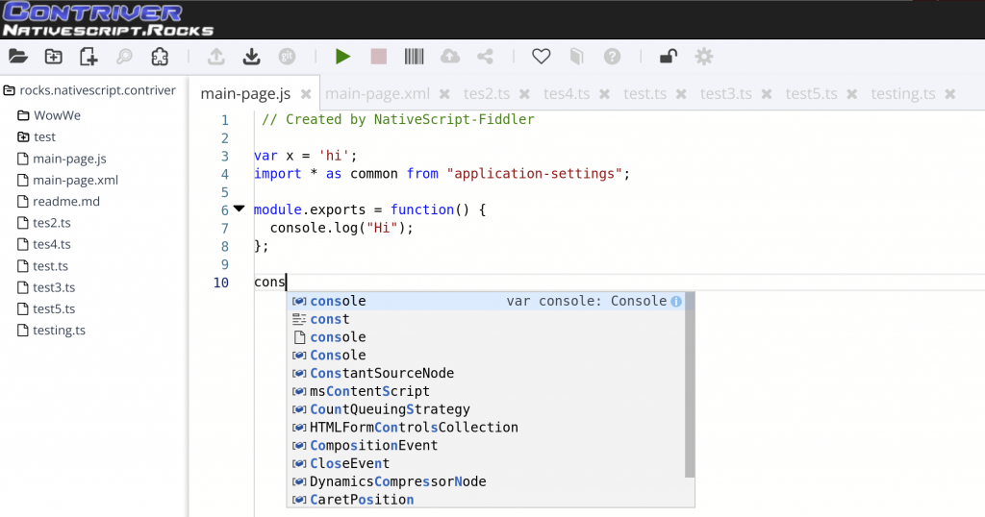This screenshot has width=985, height=517.
Task: Click the unlocked padlock toolbar icon
Action: pyautogui.click(x=668, y=57)
